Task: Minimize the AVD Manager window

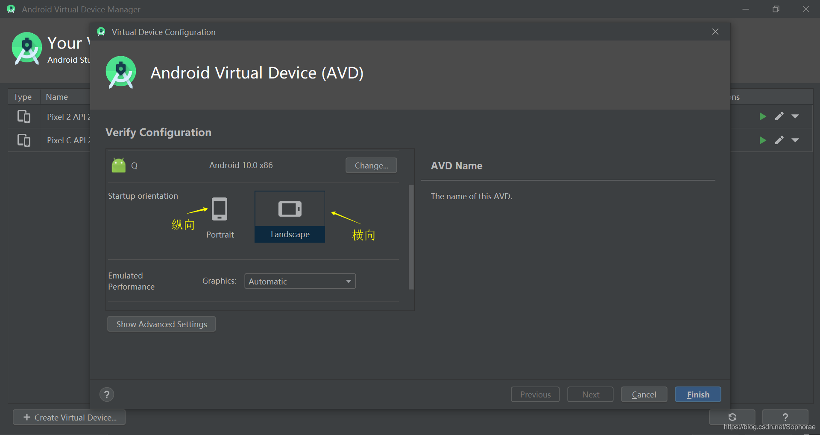Action: pyautogui.click(x=746, y=9)
